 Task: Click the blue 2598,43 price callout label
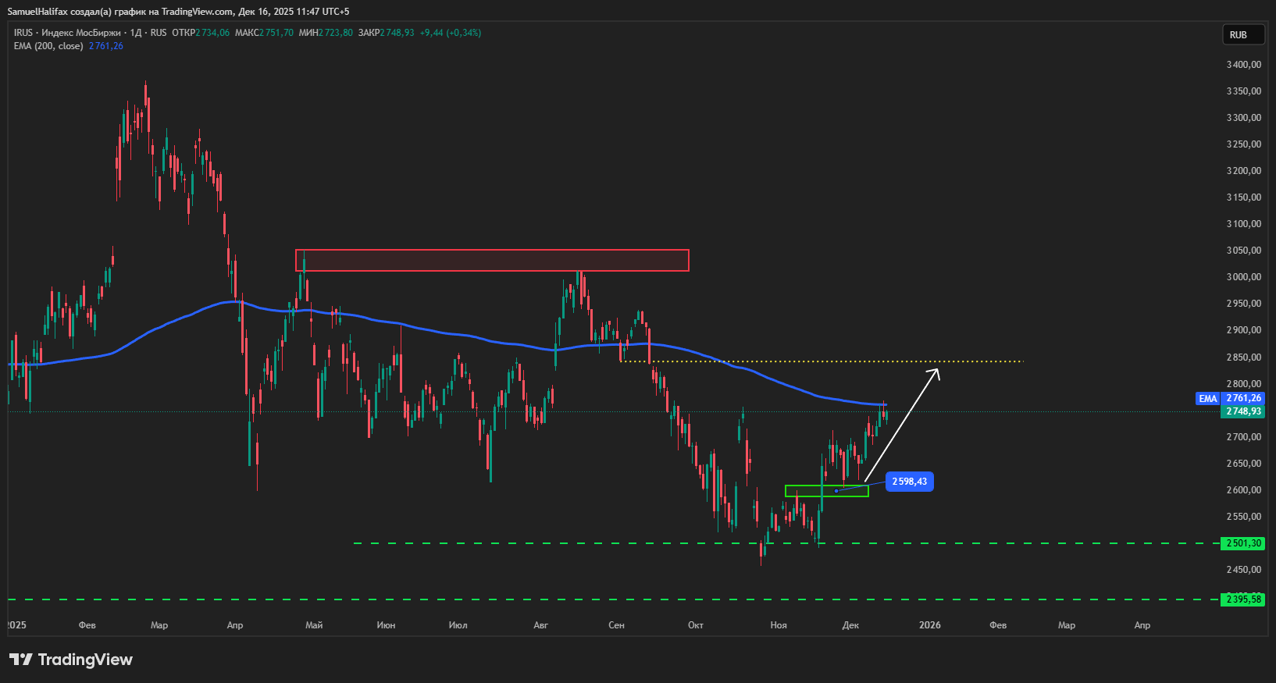point(910,482)
